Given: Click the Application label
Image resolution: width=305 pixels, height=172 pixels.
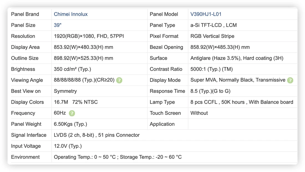Looking at the screenshot, I should [x=162, y=124].
